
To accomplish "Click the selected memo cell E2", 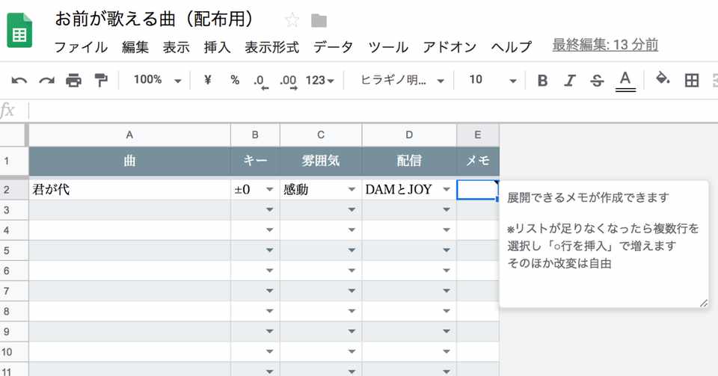I will point(478,189).
